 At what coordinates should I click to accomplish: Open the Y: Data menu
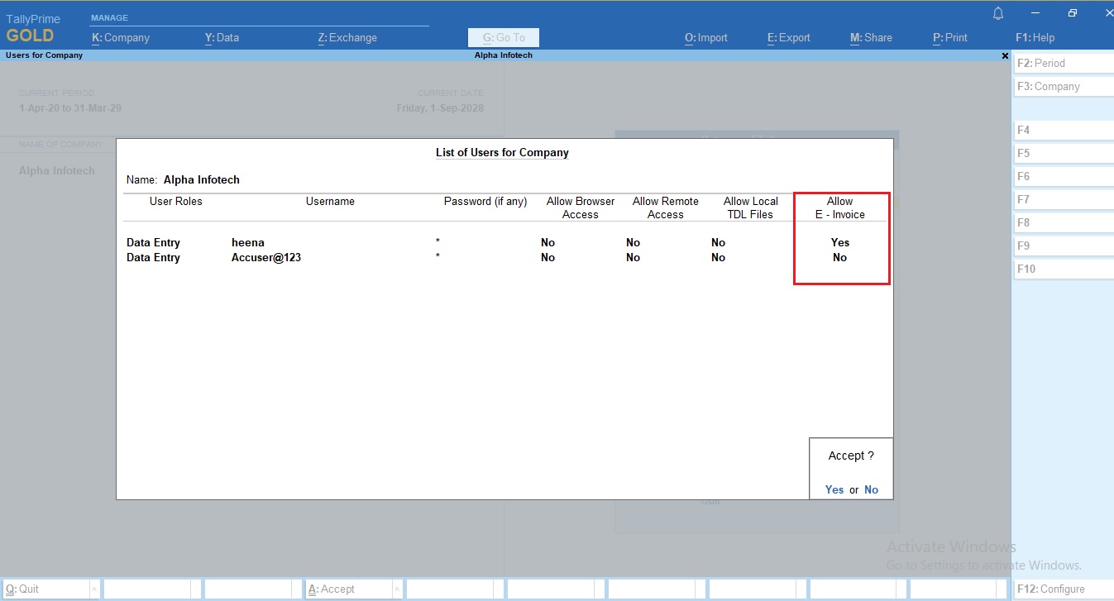(x=222, y=37)
